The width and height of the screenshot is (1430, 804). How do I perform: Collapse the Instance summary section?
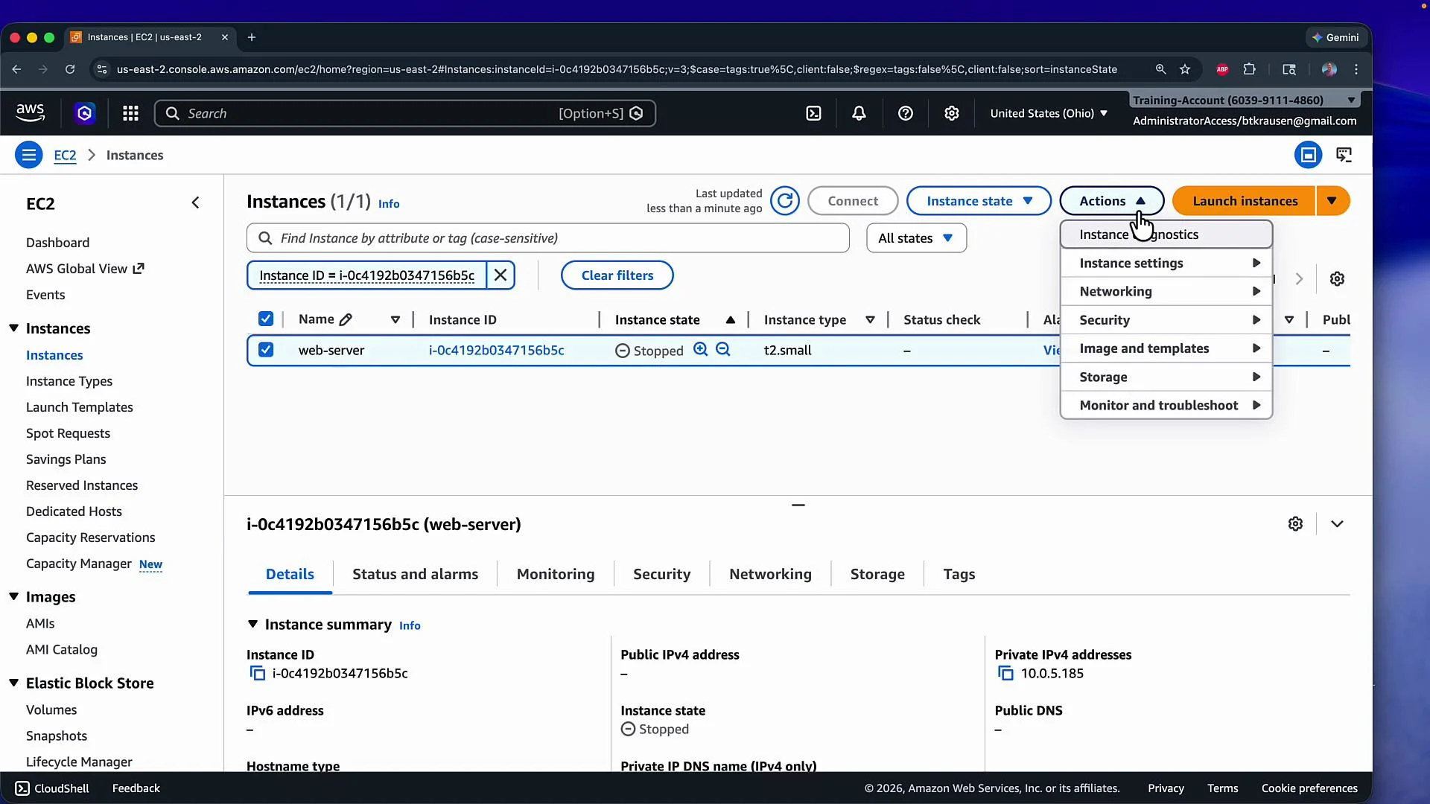[252, 625]
